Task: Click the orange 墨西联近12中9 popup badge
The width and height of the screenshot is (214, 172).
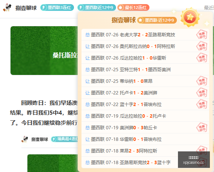Action: click(157, 20)
